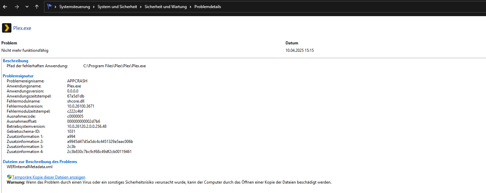The image size is (486, 193).
Task: Select Anwendungsversion value 0.0.0.0
Action: pos(73,91)
